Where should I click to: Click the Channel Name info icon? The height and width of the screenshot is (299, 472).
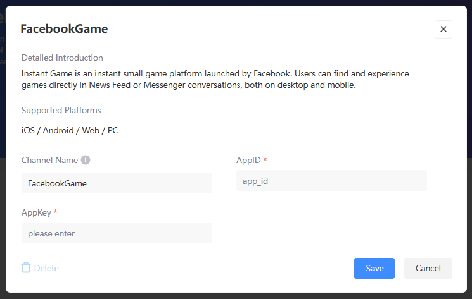86,160
